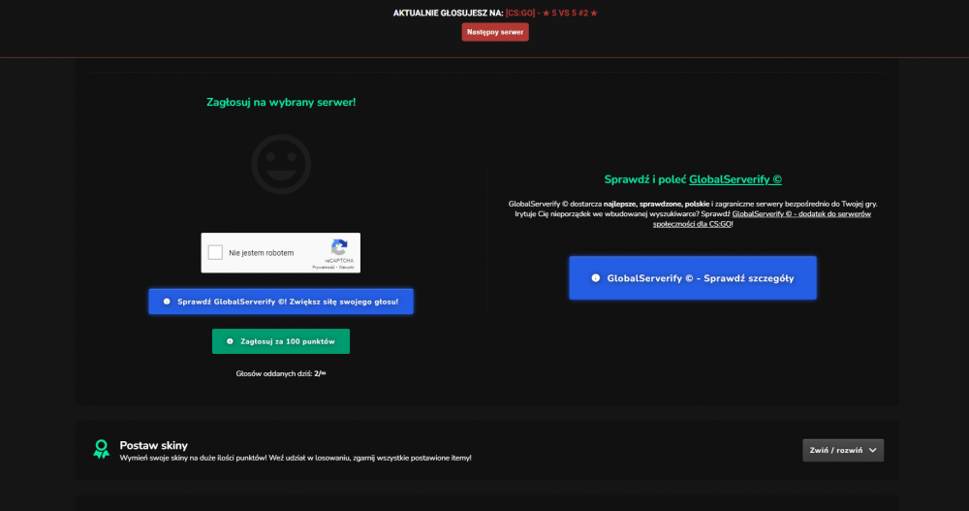
Task: Click "GlobalServerify © - Sprawdź szczegóły" button
Action: tap(693, 277)
